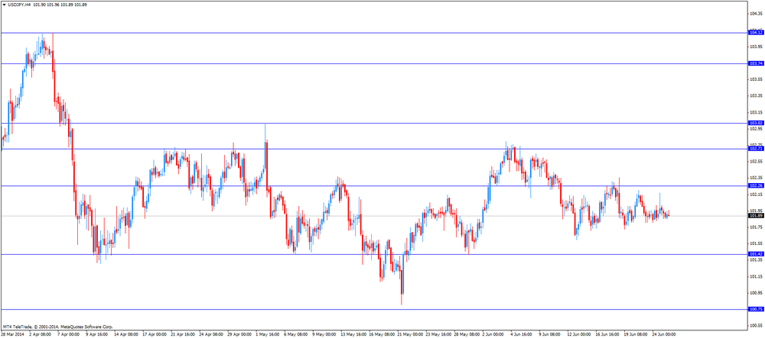
Task: Select the horizontal line at 103.74
Action: [374, 64]
